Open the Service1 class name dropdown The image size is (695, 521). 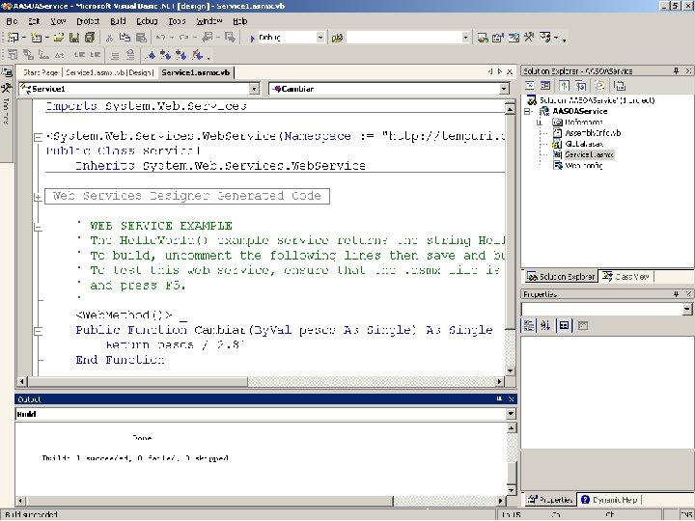tap(254, 89)
